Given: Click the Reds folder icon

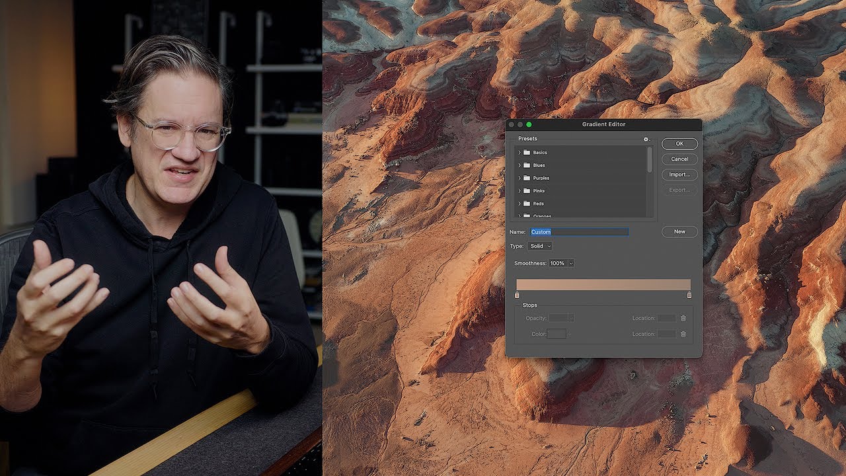Looking at the screenshot, I should (527, 204).
